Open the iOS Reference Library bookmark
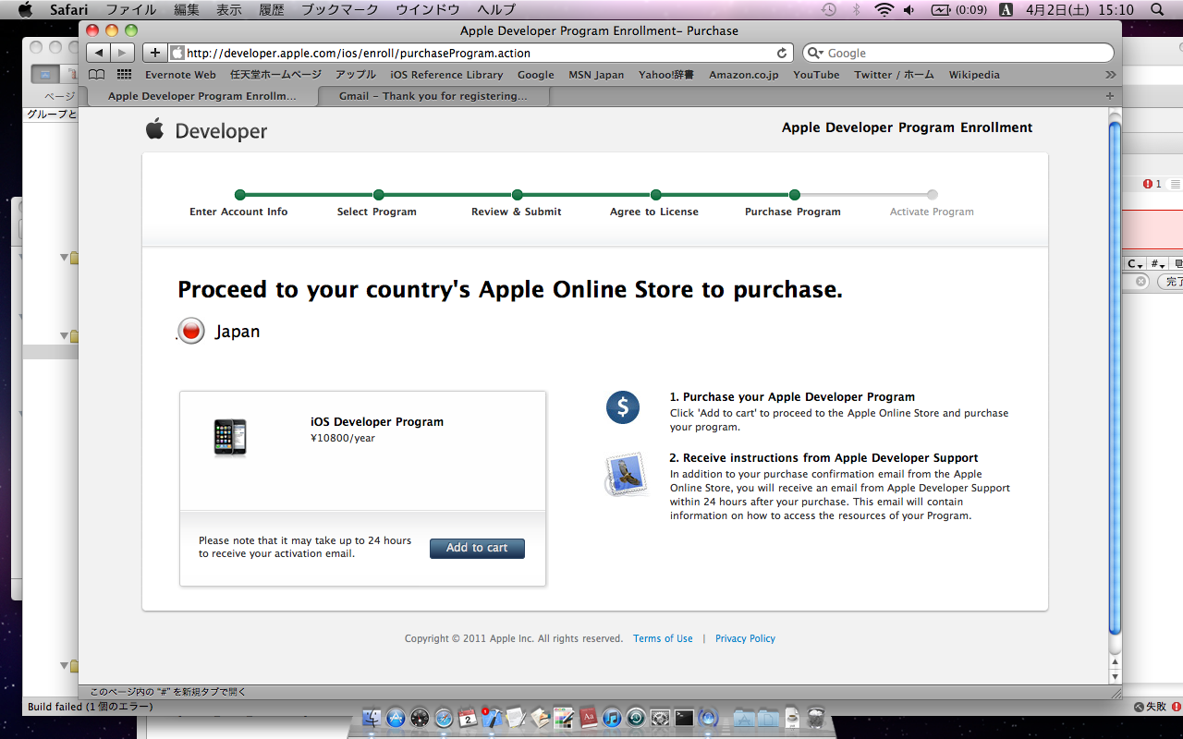This screenshot has height=739, width=1183. tap(446, 75)
